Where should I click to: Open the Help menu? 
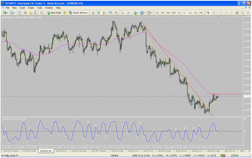[58, 8]
